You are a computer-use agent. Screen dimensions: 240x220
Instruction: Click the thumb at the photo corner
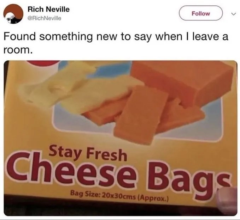[227, 199]
